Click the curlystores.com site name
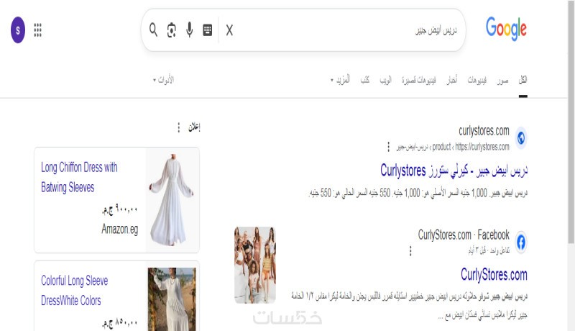The image size is (575, 331). coord(484,131)
